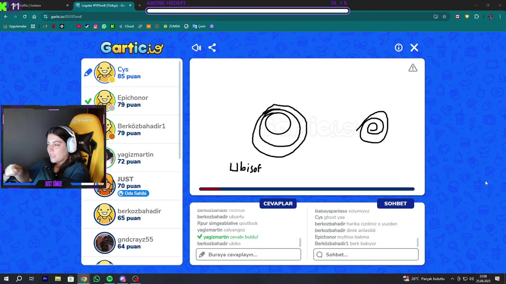The height and width of the screenshot is (284, 506).
Task: Click the red fast-forward extension icon
Action: coord(457,17)
